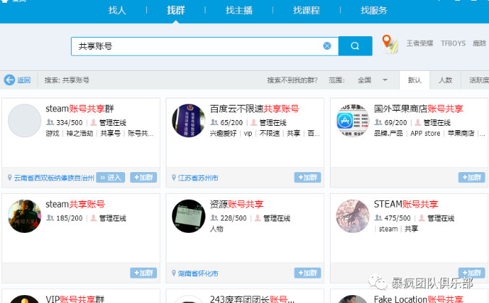Click the TFBOYS hot search link

point(453,43)
